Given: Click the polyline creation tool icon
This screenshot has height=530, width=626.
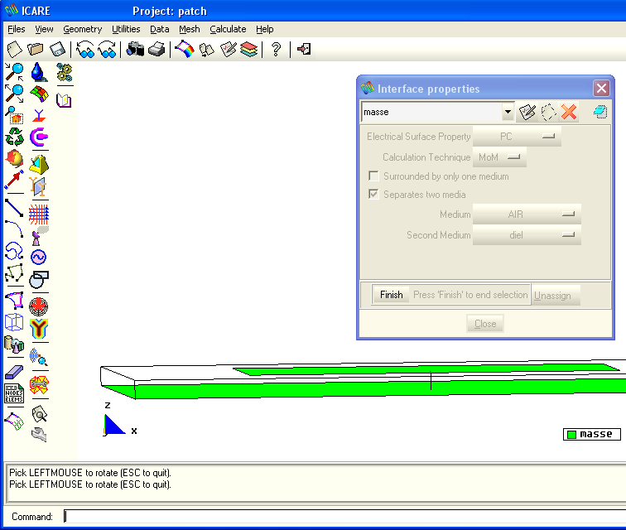Looking at the screenshot, I should (x=14, y=272).
